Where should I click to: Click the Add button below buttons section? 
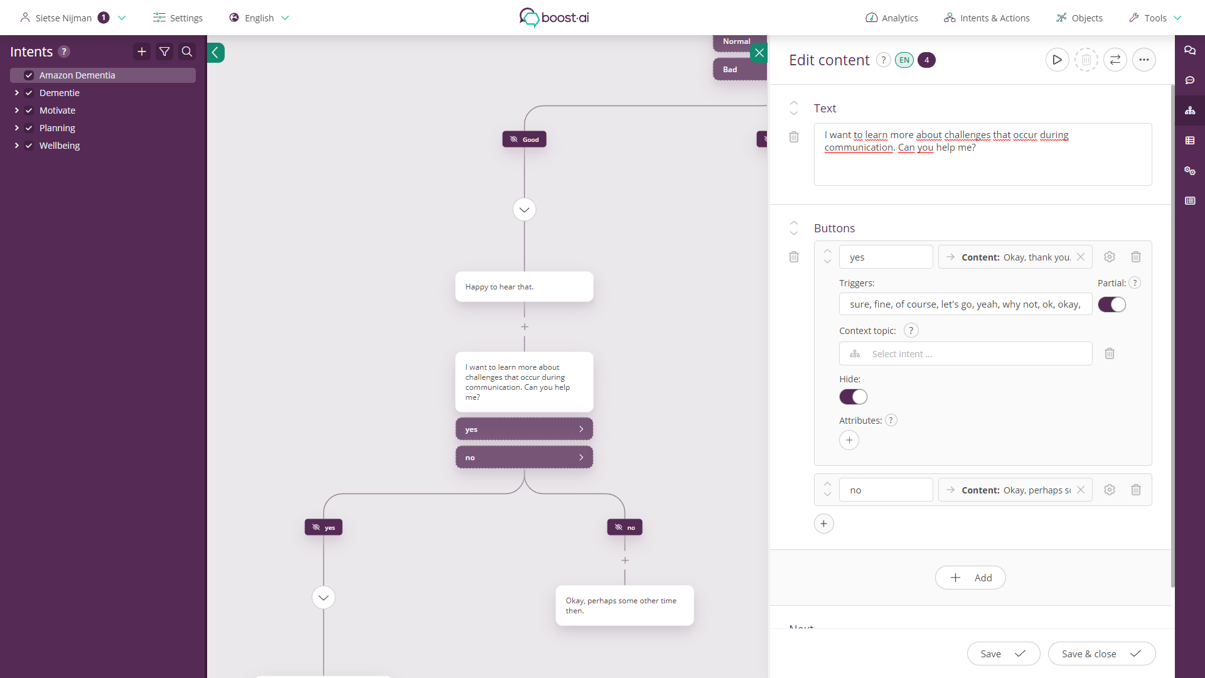pos(970,578)
